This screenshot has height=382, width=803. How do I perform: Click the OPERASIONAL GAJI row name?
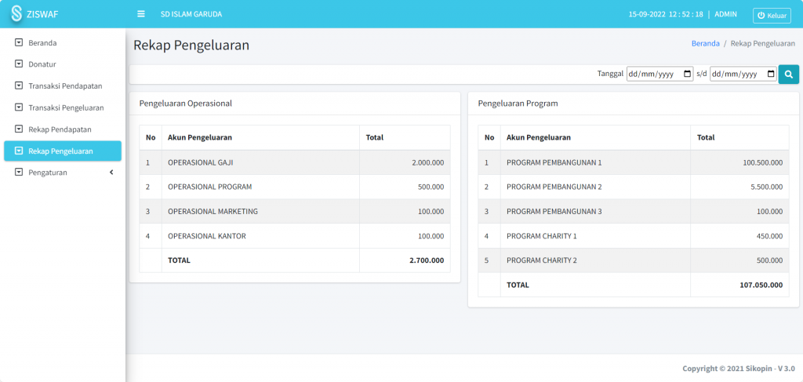(201, 163)
